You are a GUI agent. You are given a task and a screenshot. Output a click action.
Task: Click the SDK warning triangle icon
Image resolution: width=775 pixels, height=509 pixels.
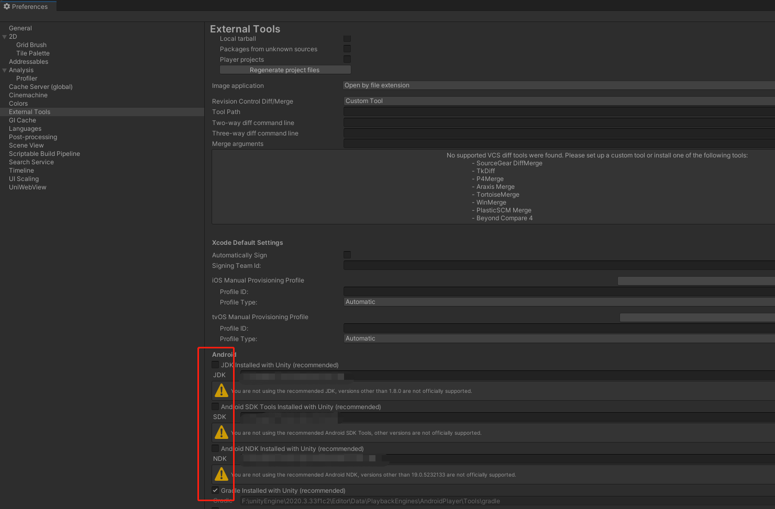pos(222,432)
